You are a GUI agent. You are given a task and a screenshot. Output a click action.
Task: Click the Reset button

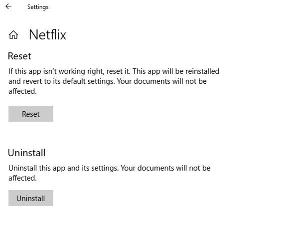31,114
